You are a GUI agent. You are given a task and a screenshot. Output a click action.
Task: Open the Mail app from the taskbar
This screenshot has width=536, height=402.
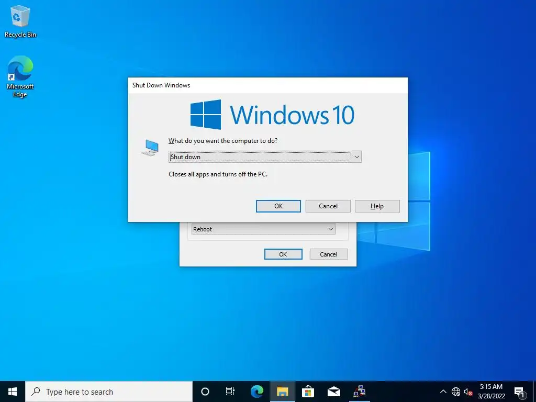(333, 392)
